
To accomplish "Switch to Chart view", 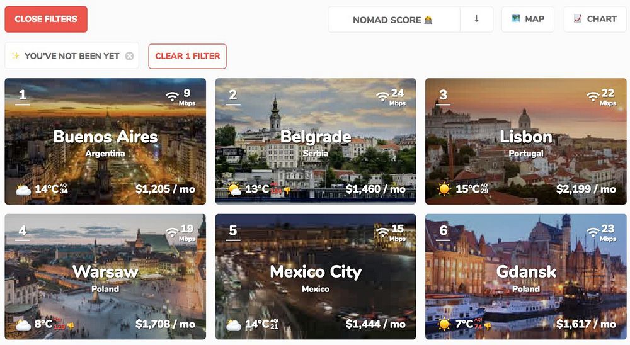I will point(595,20).
